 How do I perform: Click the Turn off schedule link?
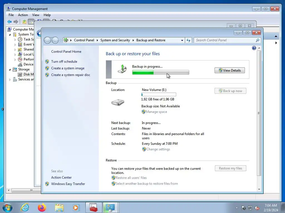64,62
